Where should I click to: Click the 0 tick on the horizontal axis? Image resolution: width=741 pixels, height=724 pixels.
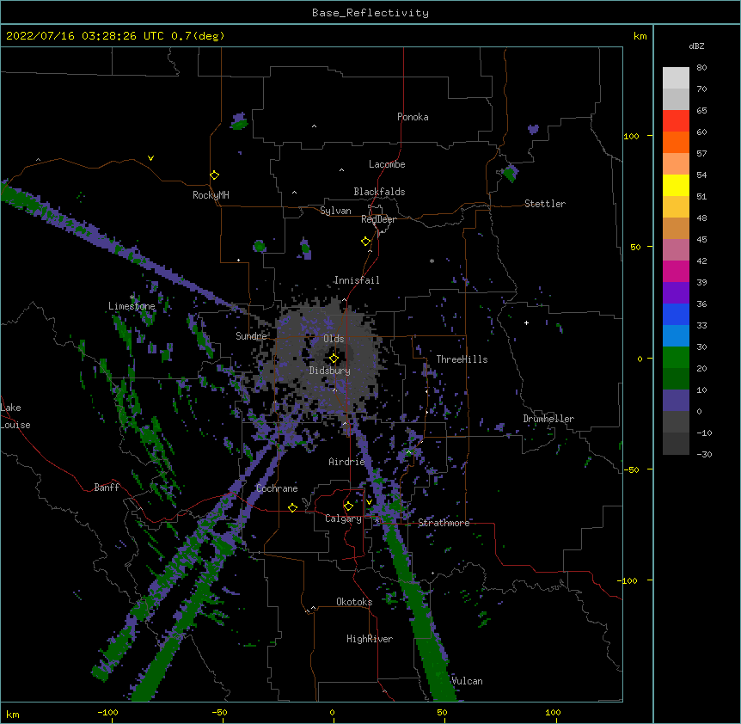pos(332,712)
